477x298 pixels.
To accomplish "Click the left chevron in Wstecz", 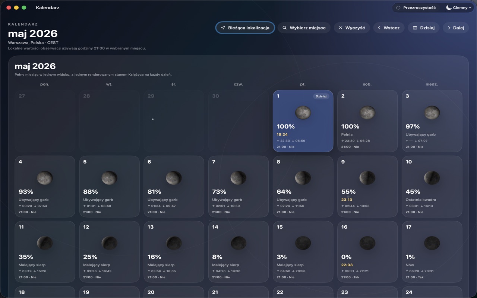I will [379, 28].
